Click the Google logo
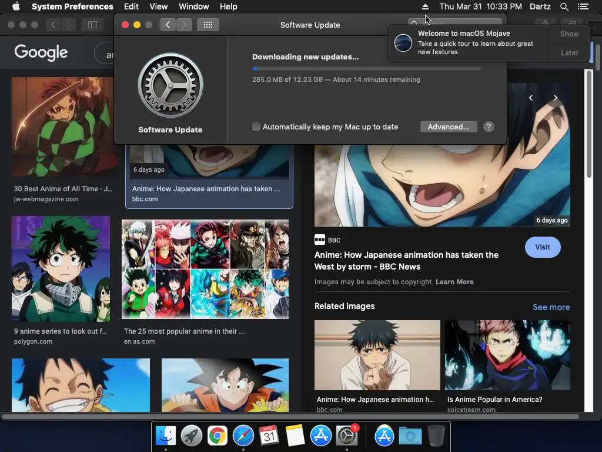Viewport: 602px width, 452px height. click(x=41, y=52)
